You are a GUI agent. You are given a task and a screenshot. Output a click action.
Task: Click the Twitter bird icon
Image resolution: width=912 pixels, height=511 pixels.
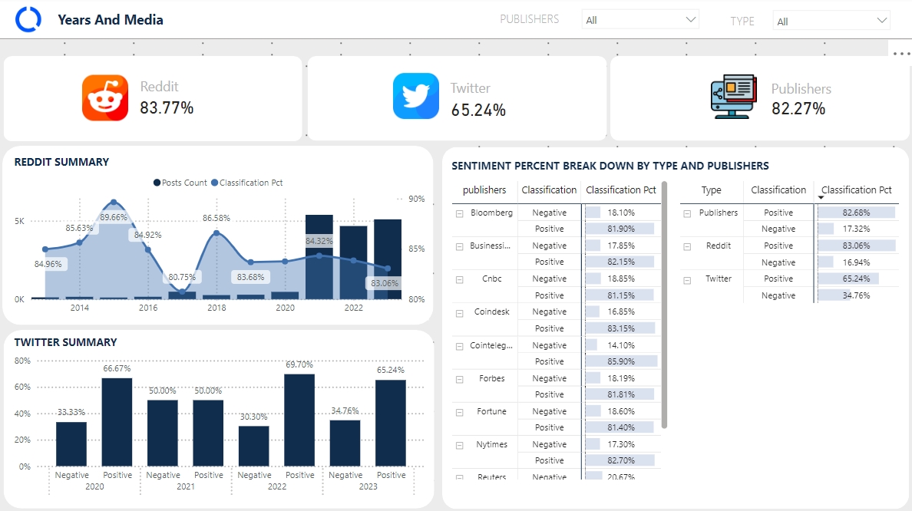pyautogui.click(x=416, y=96)
